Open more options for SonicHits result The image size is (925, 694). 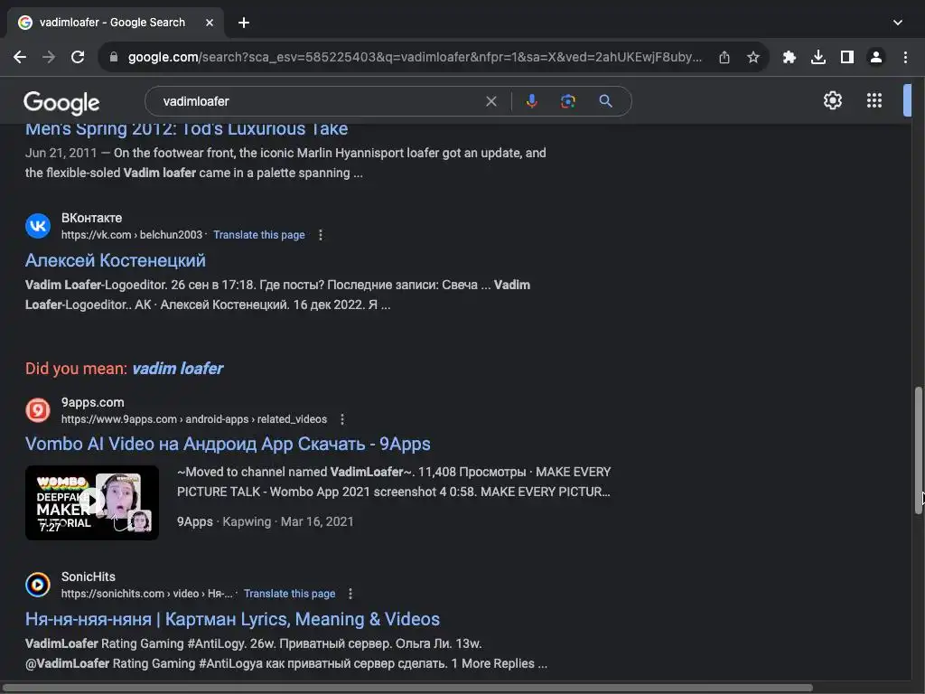click(350, 594)
